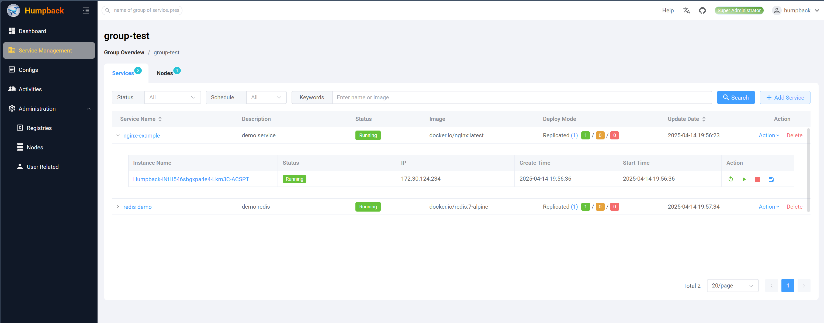Open the GitHub repository icon
This screenshot has height=323, width=824.
[x=702, y=10]
